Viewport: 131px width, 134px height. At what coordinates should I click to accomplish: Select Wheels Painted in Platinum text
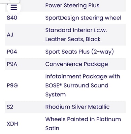(83, 119)
